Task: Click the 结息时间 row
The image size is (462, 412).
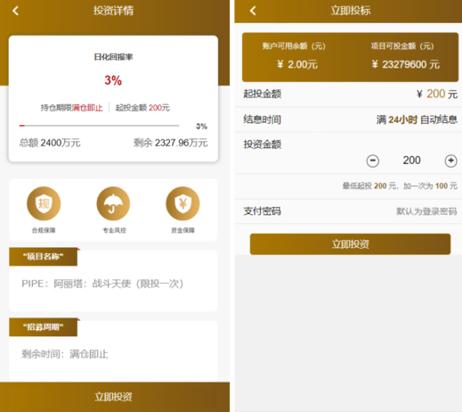Action: tap(348, 119)
